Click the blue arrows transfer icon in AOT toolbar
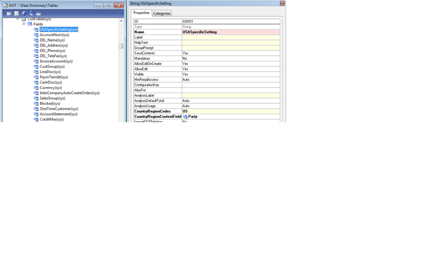This screenshot has width=428, height=267. click(x=31, y=13)
